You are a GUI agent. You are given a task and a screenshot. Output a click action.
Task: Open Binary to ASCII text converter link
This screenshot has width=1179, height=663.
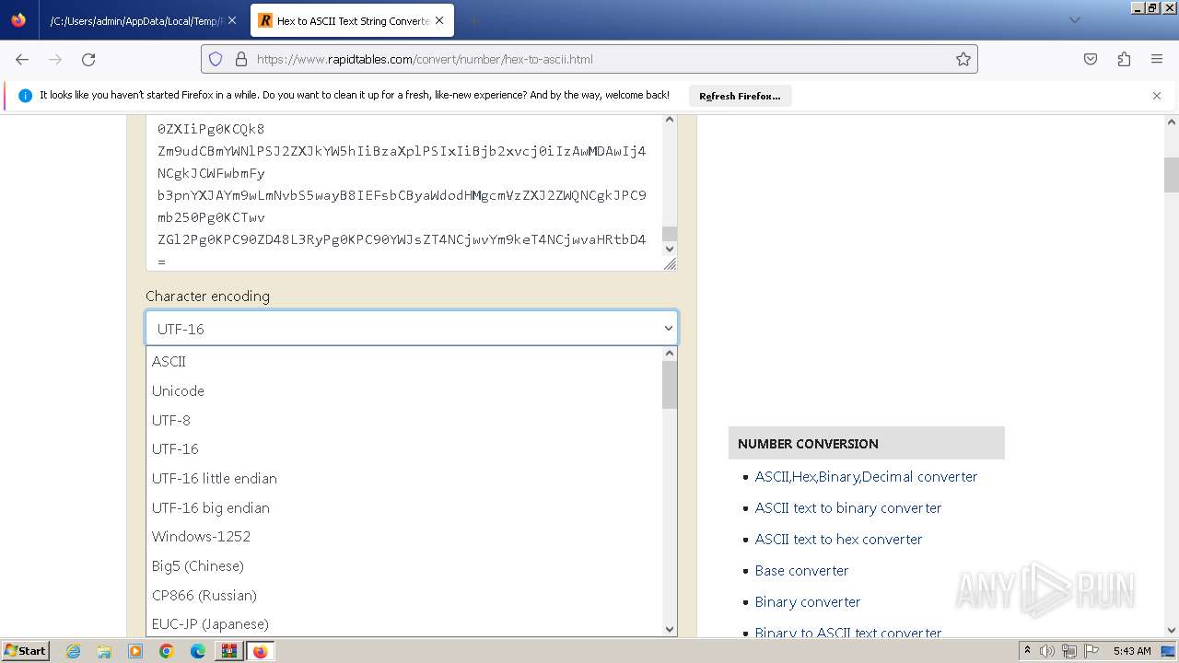tap(848, 632)
